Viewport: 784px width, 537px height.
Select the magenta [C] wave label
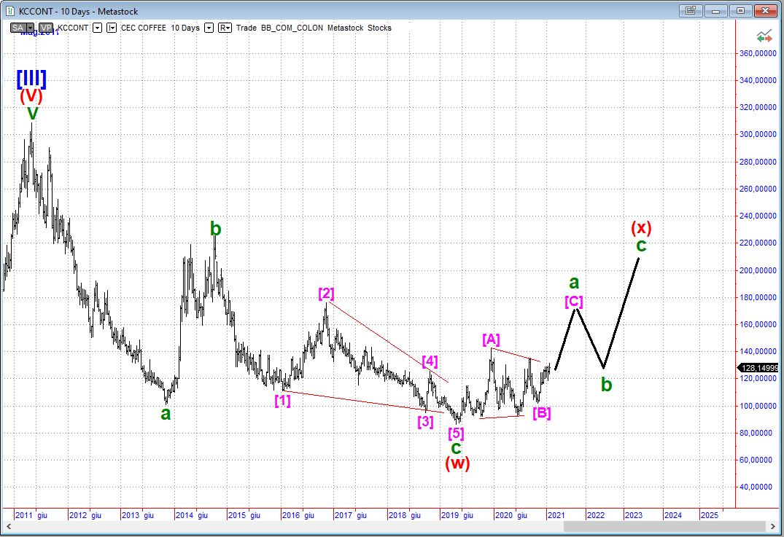click(573, 302)
